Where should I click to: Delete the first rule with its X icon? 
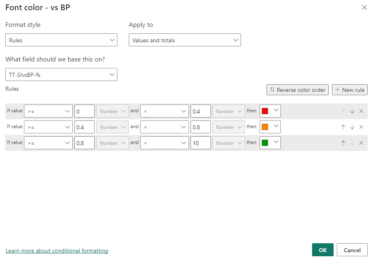(x=361, y=111)
